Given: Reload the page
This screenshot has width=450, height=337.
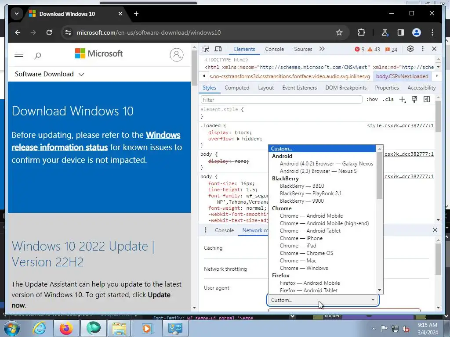Looking at the screenshot, I should (49, 32).
